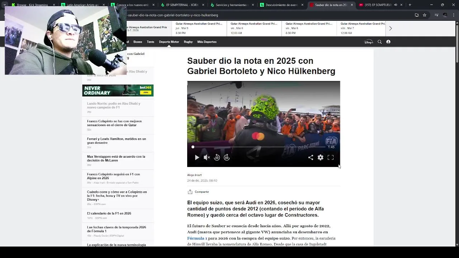Select Qatar Airways GP Mar 5 8:30 PM card
The image size is (459, 258).
pyautogui.click(x=199, y=28)
